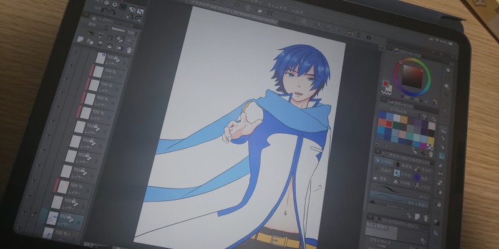Choose the Gペン brush preset
The width and height of the screenshot is (499, 249).
(x=400, y=191)
